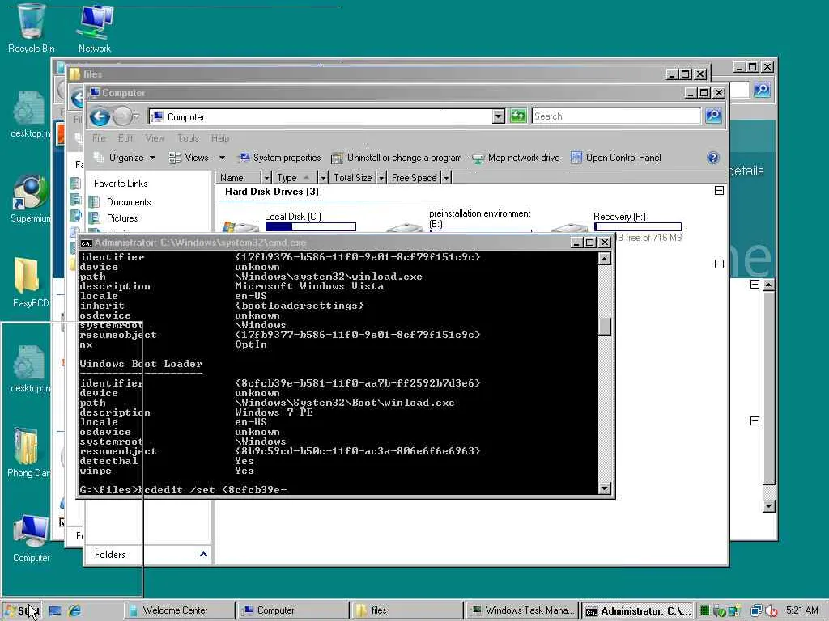Open the Type column filter dropdown

pos(322,178)
